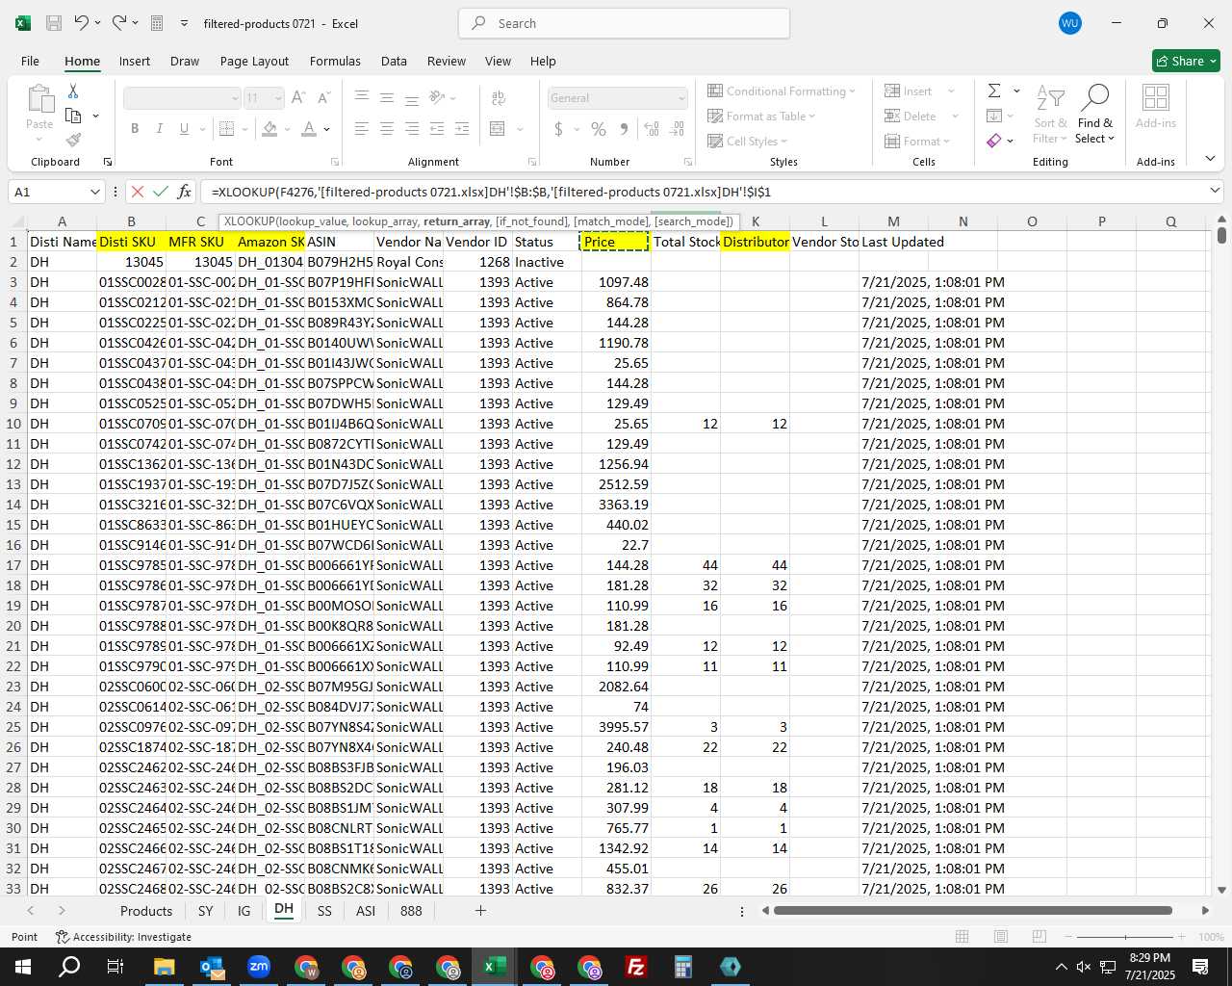The height and width of the screenshot is (986, 1232).
Task: Toggle Align Left
Action: point(361,128)
